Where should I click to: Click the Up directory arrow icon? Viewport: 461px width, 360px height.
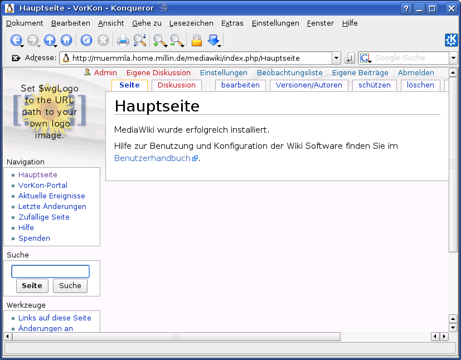point(50,40)
